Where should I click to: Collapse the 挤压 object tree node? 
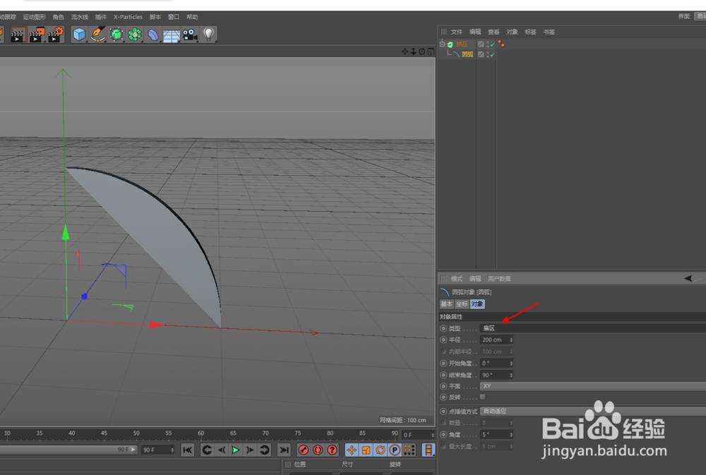click(x=442, y=44)
